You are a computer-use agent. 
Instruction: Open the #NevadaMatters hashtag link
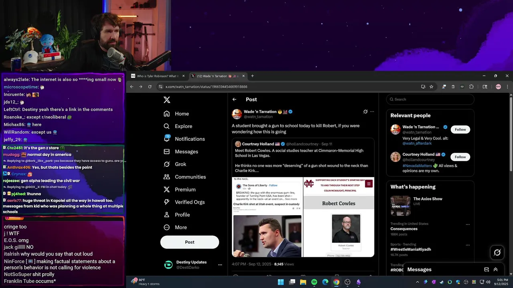(417, 166)
